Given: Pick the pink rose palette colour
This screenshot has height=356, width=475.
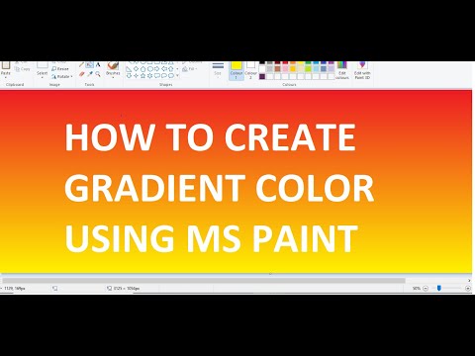Looking at the screenshot, I should (x=285, y=69).
